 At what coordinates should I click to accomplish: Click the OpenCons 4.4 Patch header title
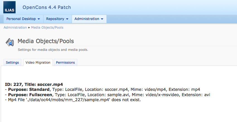[x=47, y=7]
